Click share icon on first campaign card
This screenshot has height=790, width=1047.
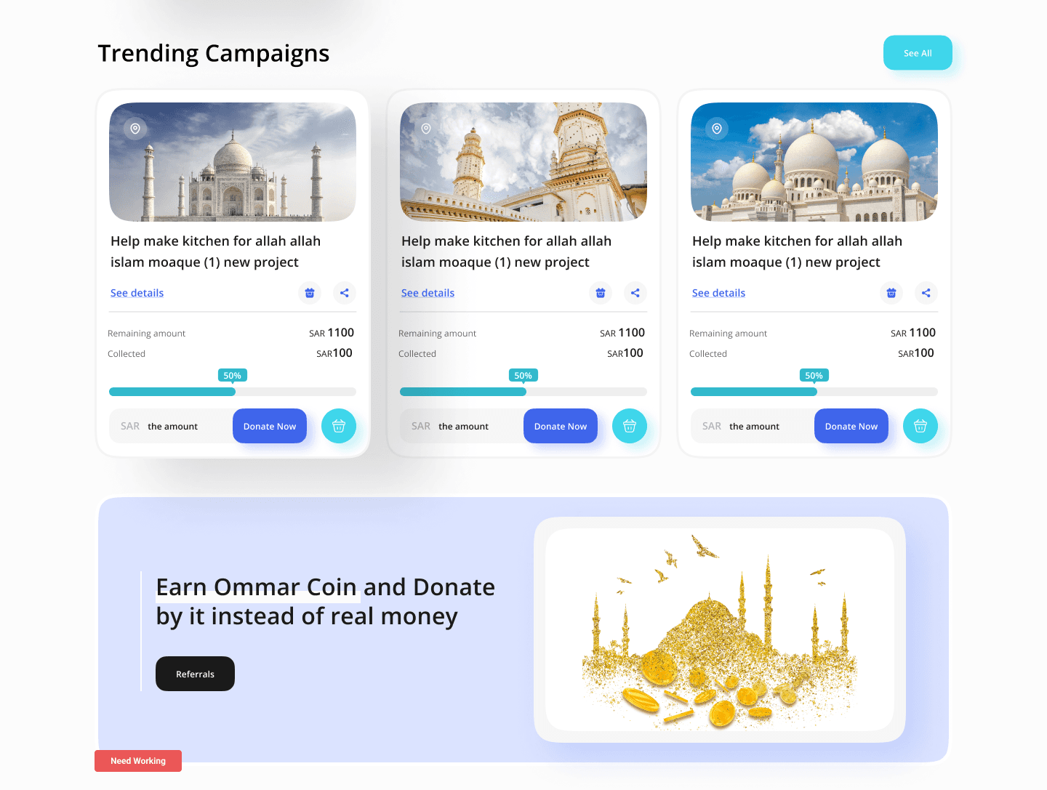[345, 293]
